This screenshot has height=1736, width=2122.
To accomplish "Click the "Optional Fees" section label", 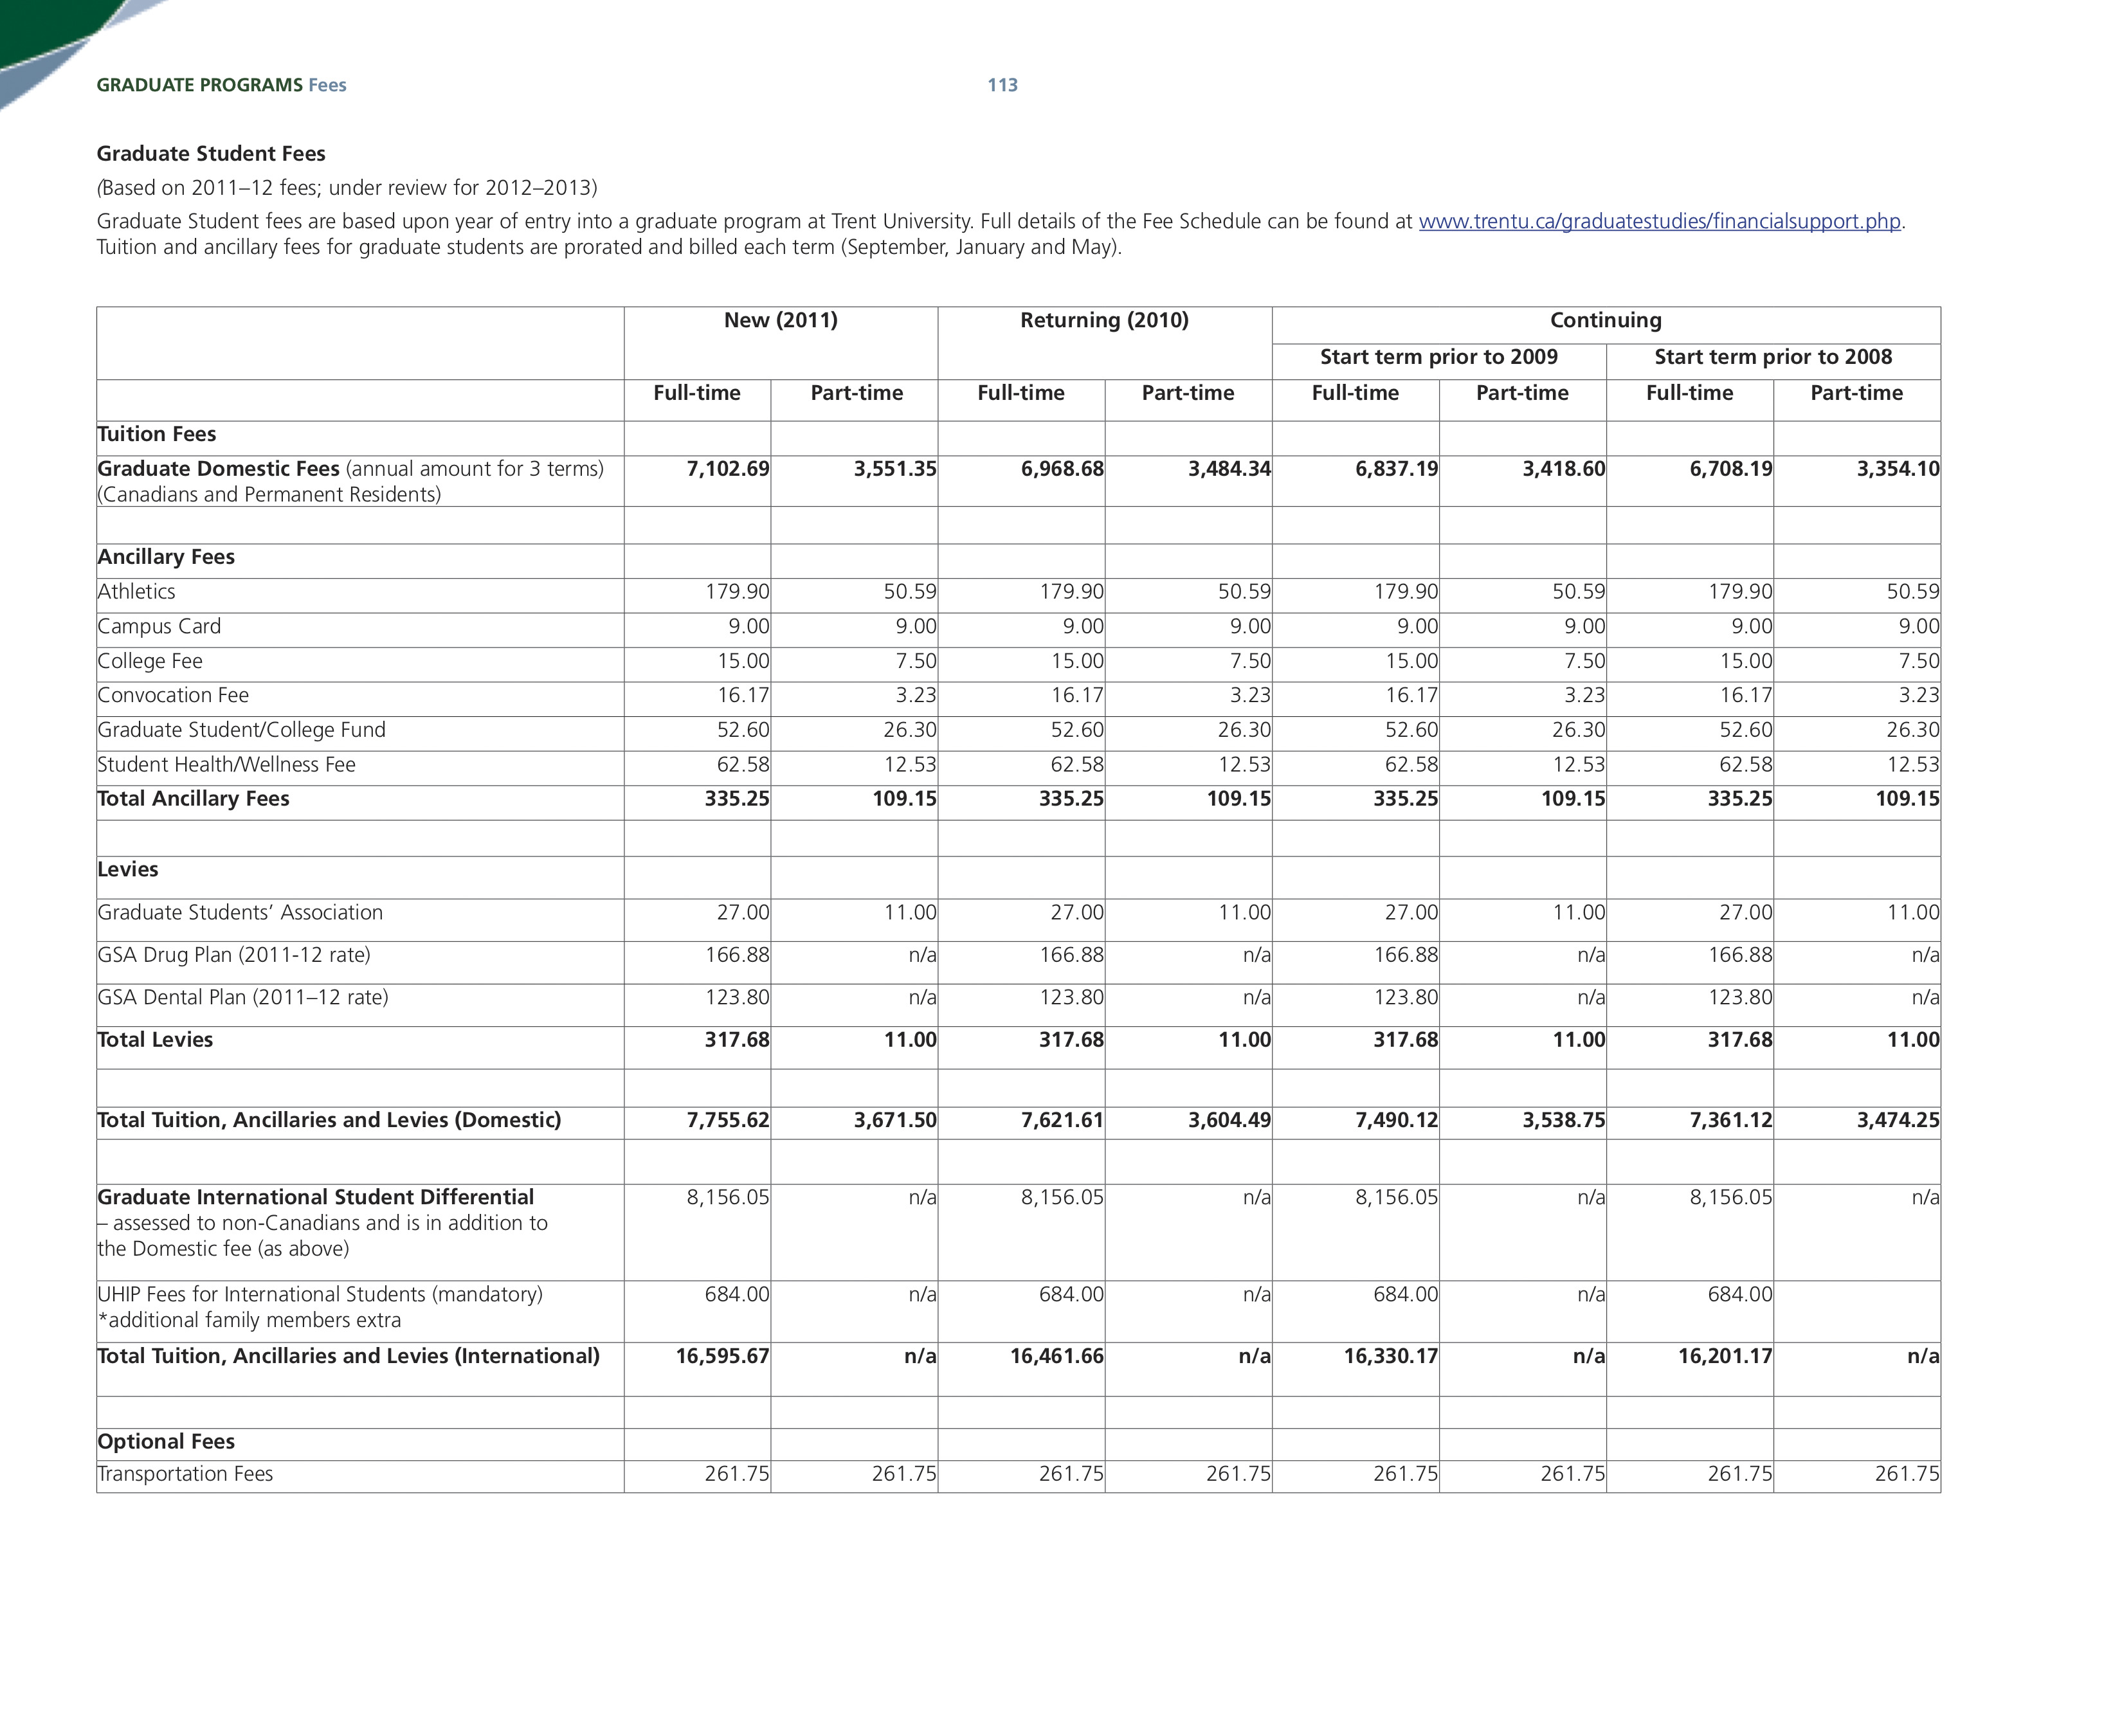I will [166, 1441].
